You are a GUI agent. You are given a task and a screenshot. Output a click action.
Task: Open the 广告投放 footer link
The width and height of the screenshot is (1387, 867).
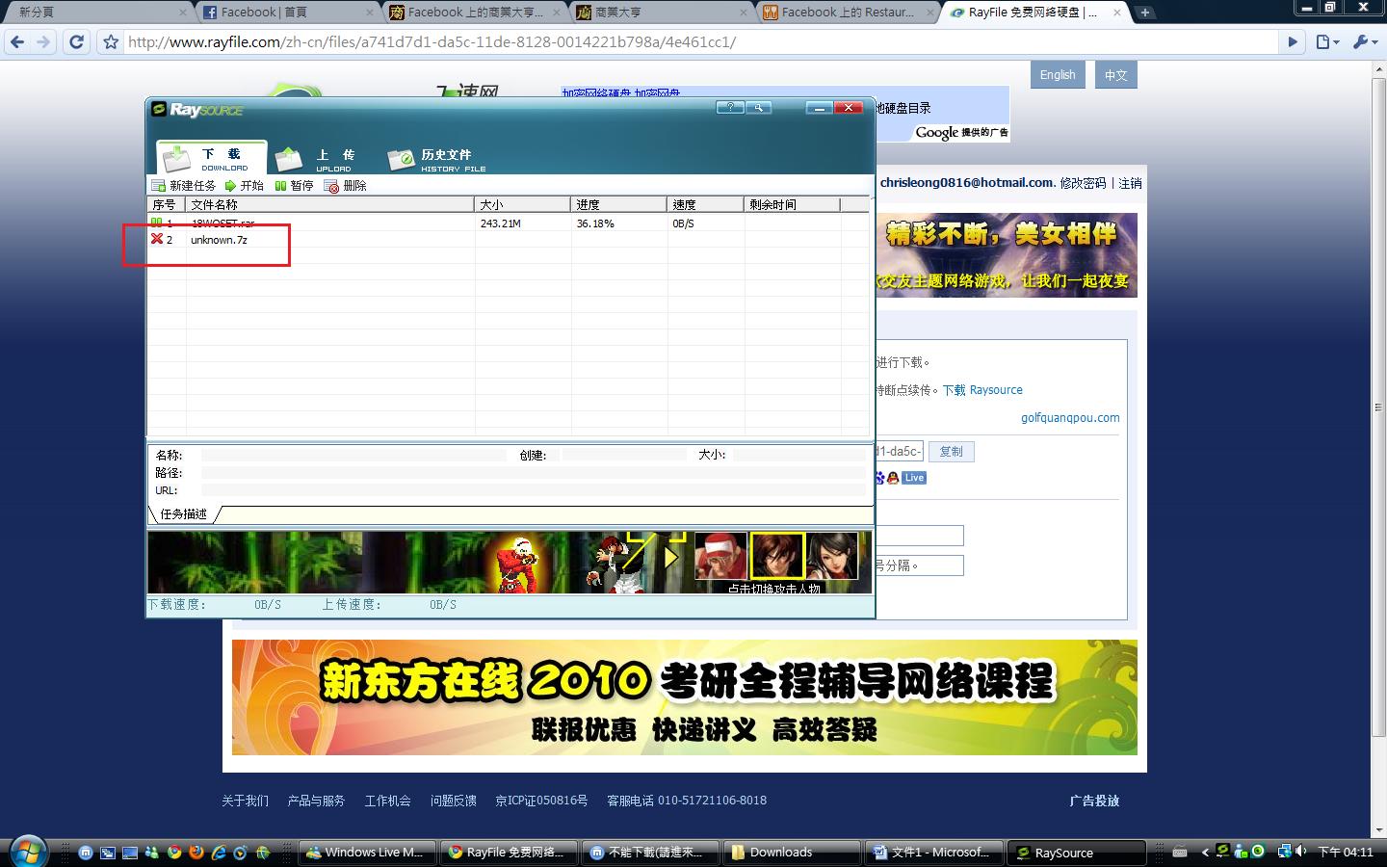1094,801
